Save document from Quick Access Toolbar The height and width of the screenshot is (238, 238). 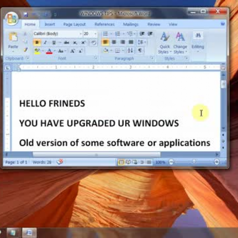coord(26,15)
